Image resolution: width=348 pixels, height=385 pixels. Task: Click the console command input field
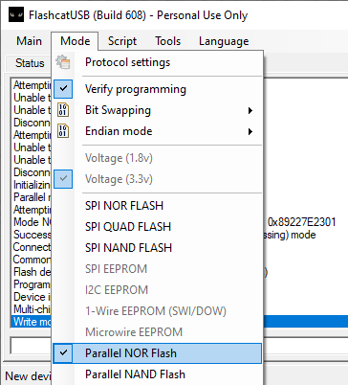tap(31, 345)
